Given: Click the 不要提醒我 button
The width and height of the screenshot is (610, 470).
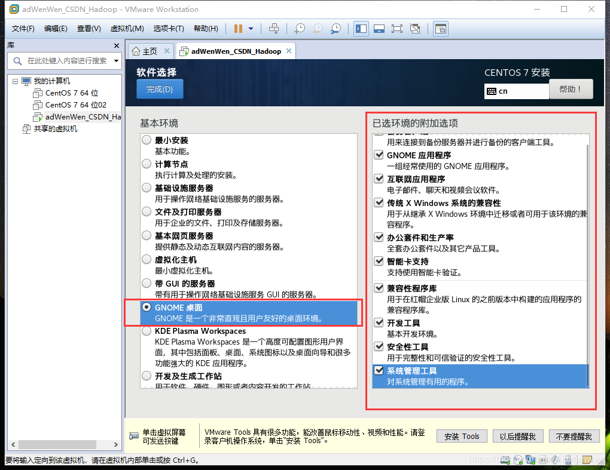Looking at the screenshot, I should coord(574,437).
